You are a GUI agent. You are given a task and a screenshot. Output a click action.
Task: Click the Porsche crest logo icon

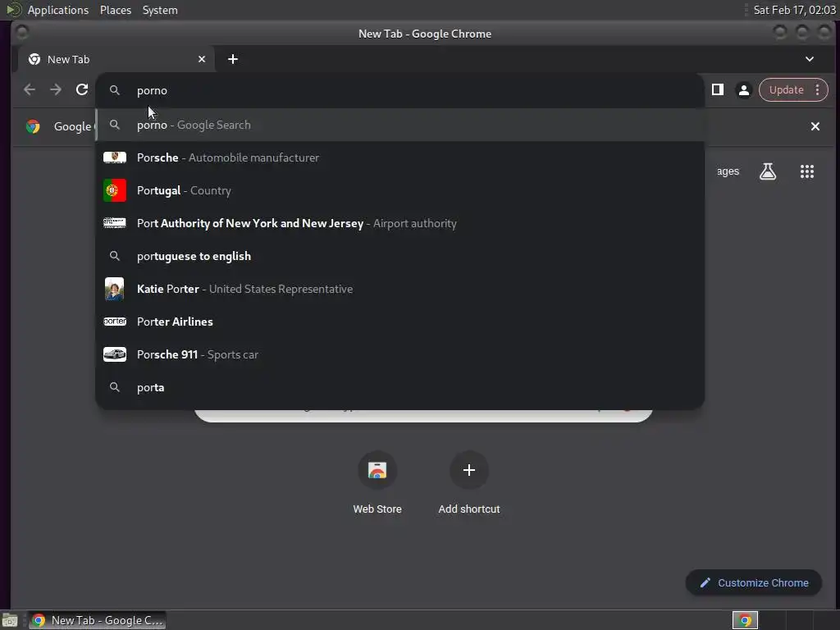(x=115, y=157)
